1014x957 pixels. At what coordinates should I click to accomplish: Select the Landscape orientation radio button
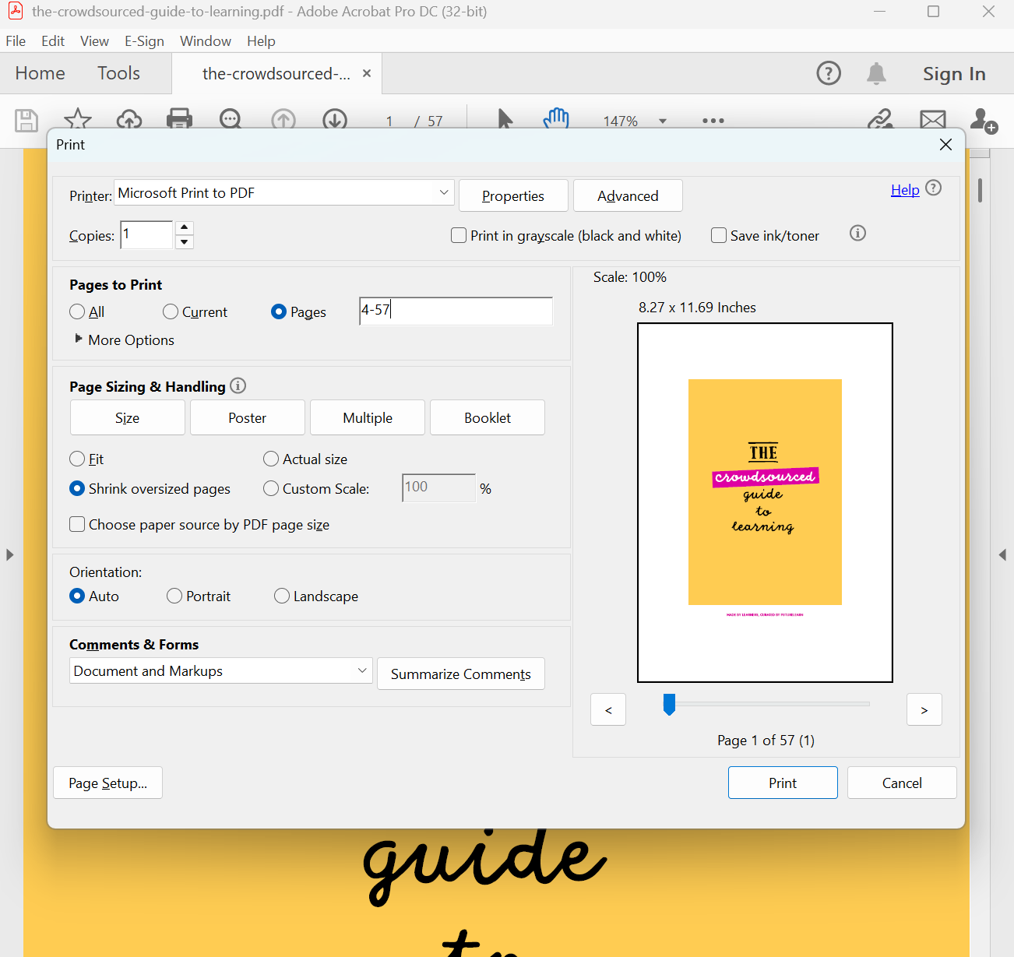click(x=282, y=596)
